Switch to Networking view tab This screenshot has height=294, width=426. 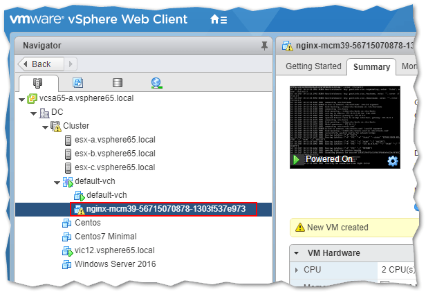(157, 83)
